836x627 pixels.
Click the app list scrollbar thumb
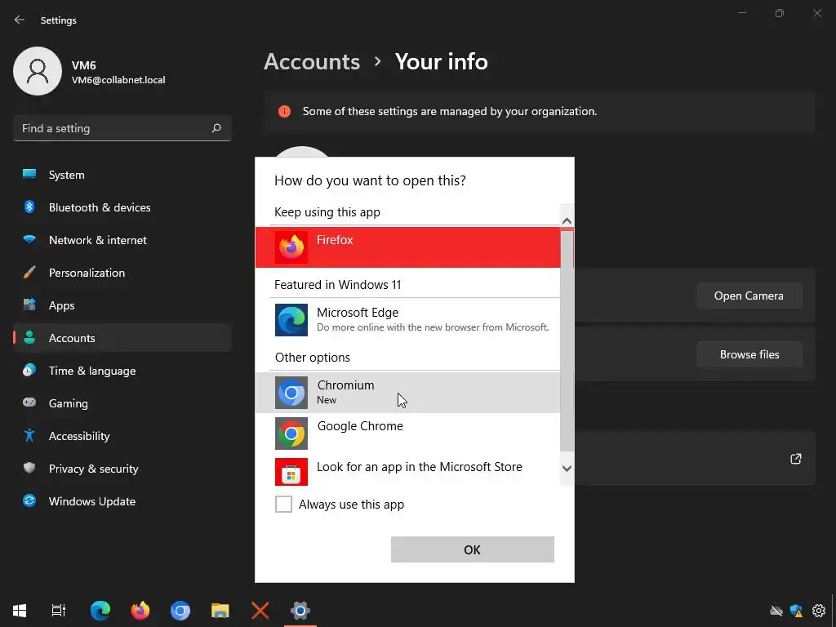pos(567,340)
